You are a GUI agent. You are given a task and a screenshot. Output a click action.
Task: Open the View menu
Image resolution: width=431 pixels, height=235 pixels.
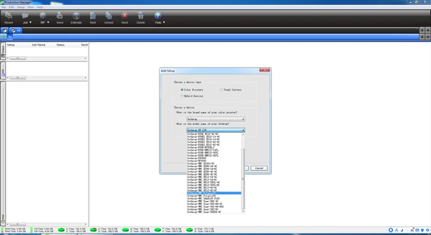tap(31, 7)
